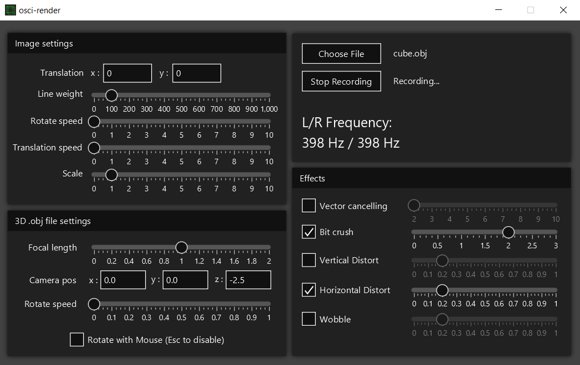
Task: Enable the Vector cancelling checkbox
Action: [x=309, y=206]
